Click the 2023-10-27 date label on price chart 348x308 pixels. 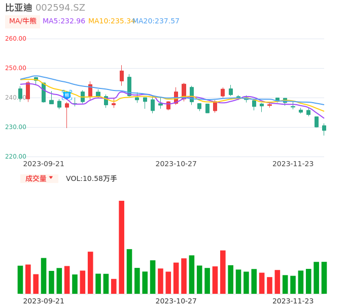tap(176, 164)
